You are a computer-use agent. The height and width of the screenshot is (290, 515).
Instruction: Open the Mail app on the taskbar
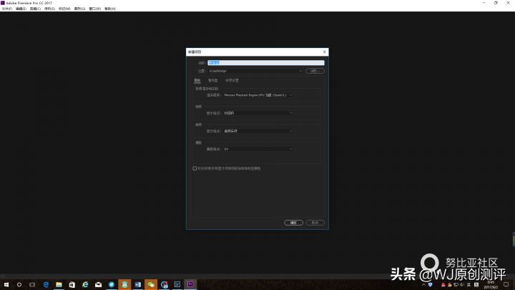click(98, 284)
